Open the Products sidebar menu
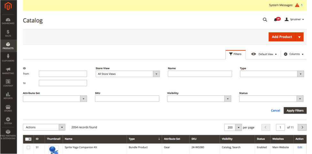312x154 pixels. coord(8,46)
